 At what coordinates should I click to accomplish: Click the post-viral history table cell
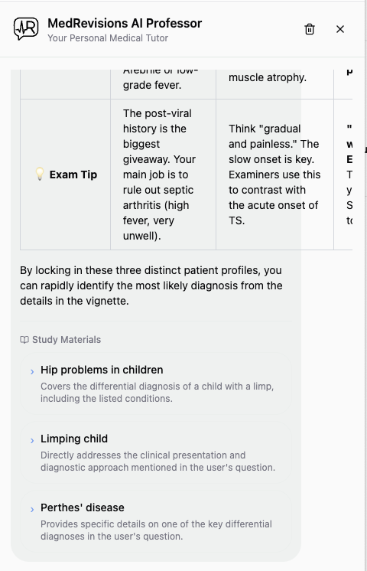[x=164, y=175]
